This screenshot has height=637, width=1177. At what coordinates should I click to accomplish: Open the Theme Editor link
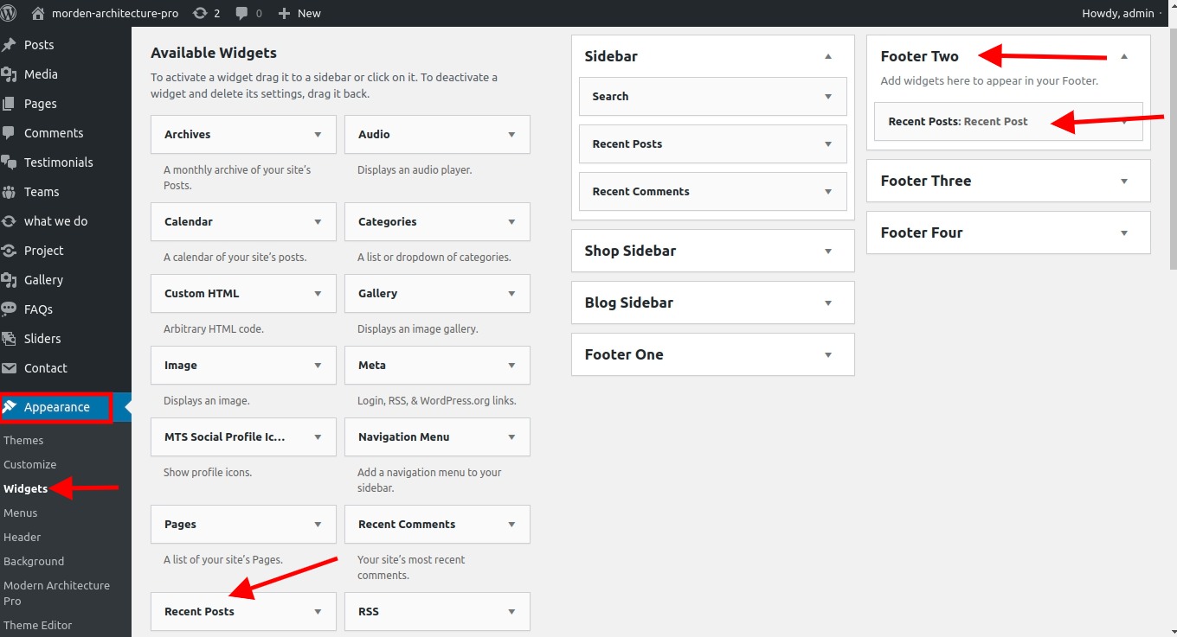(38, 625)
